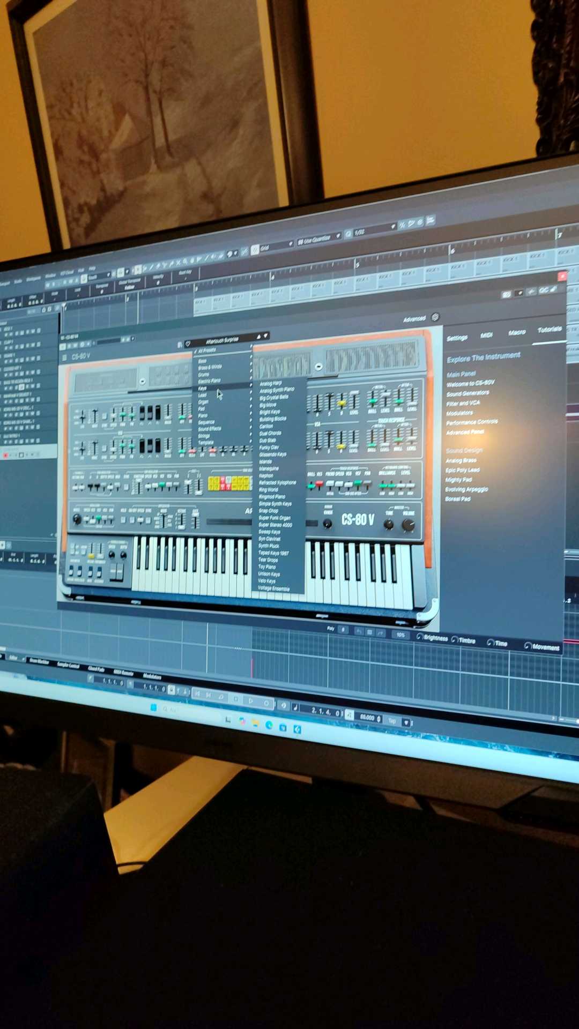Click the ribbon Range knob on CS-80 V

328,524
